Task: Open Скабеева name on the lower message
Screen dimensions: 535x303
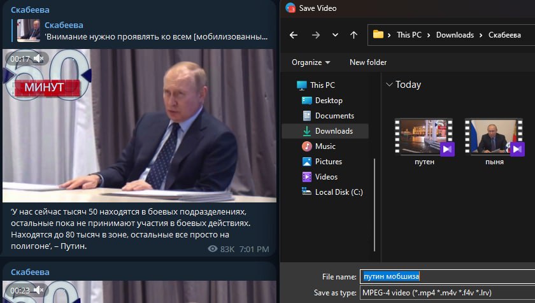Action: (x=30, y=272)
